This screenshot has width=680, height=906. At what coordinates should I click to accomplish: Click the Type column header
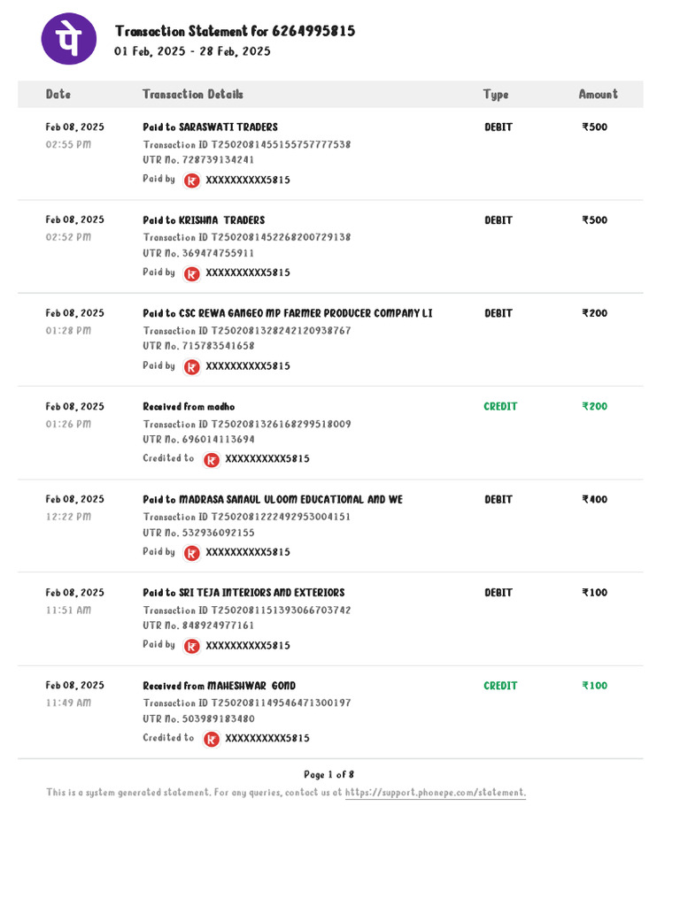pos(496,94)
